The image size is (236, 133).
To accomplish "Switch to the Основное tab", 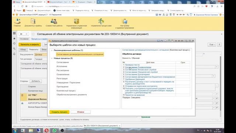I will (x=24, y=39).
